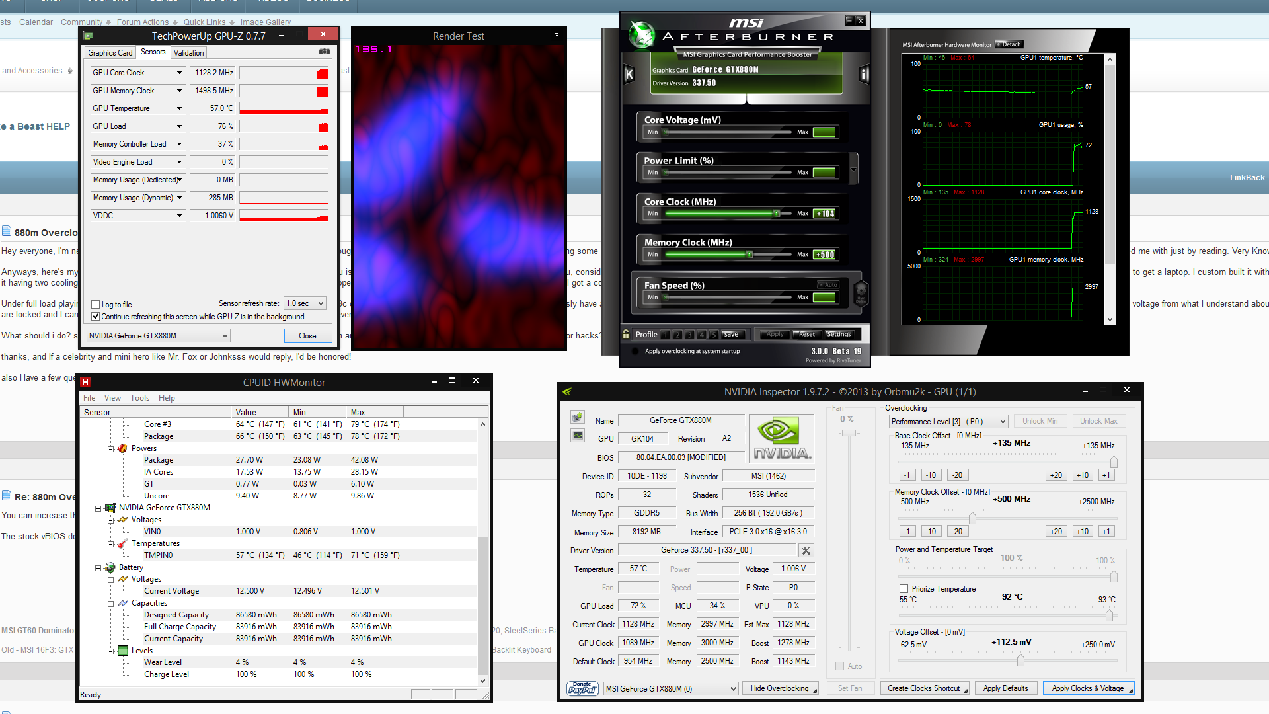Click the NVIDIA Inspector title bar icon
The image size is (1269, 714).
[567, 391]
